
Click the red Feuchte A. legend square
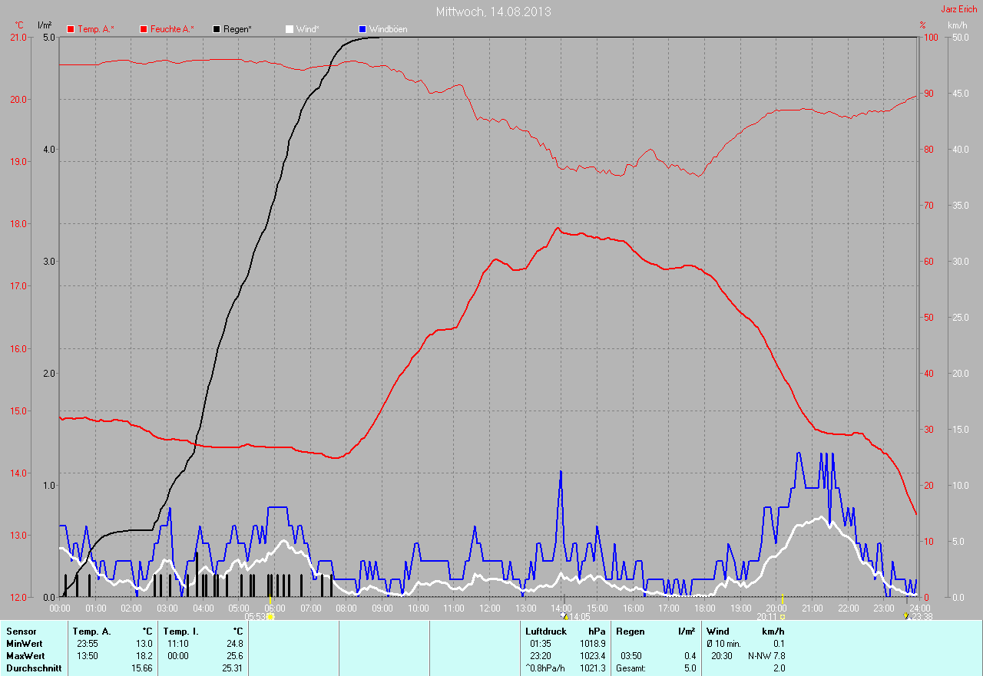(x=144, y=29)
